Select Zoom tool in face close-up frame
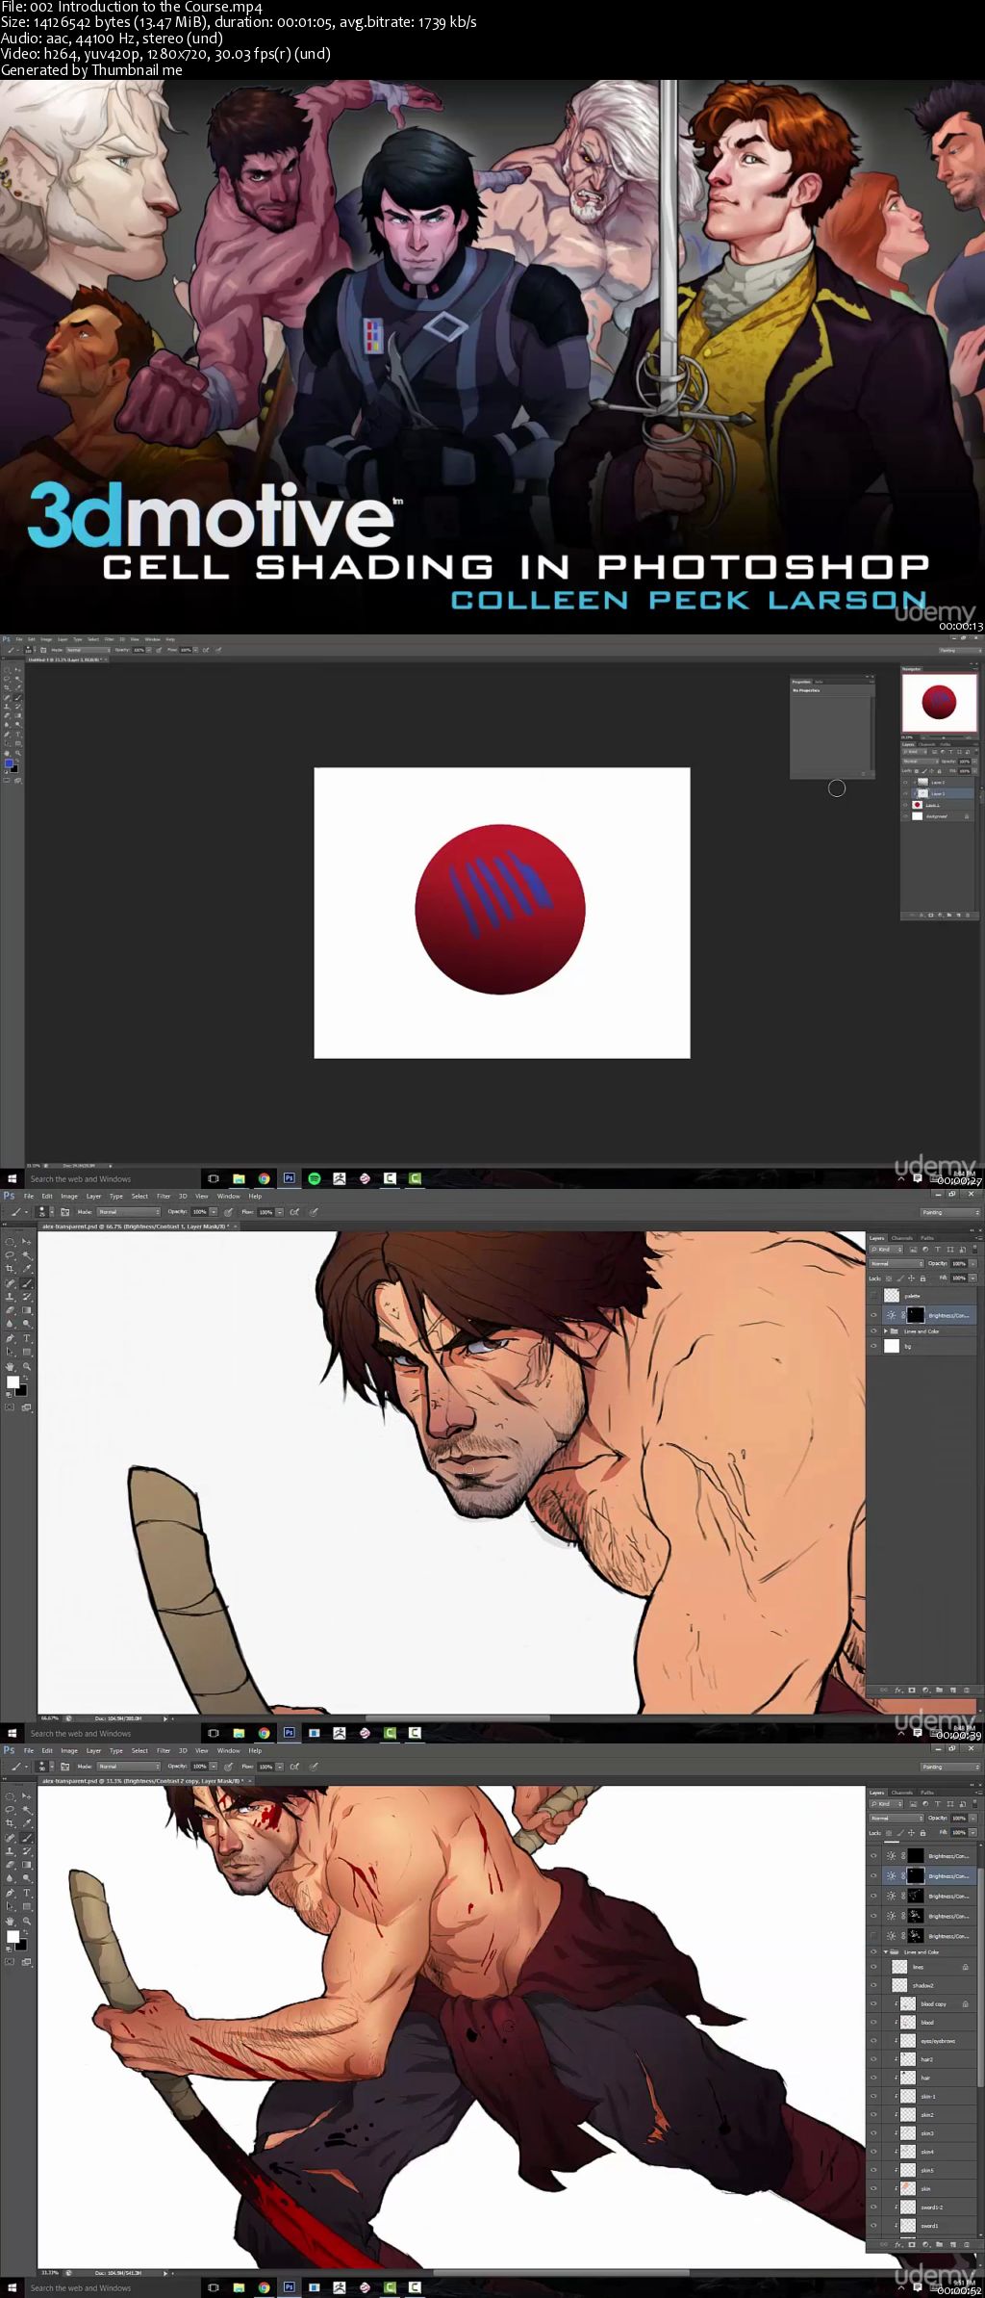 coord(27,1366)
